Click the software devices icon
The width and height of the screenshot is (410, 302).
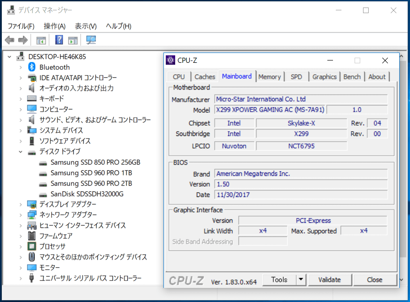pos(31,141)
